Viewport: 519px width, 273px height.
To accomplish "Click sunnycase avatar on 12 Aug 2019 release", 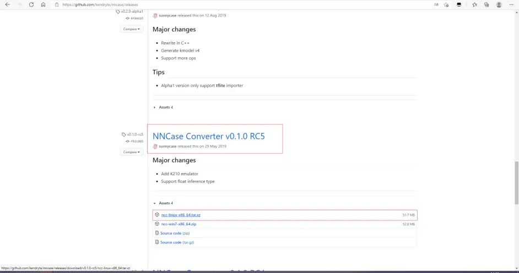I will coord(155,15).
